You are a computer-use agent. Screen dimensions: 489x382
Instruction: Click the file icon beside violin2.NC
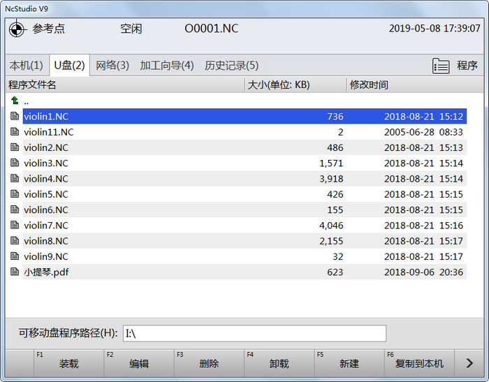[15, 147]
